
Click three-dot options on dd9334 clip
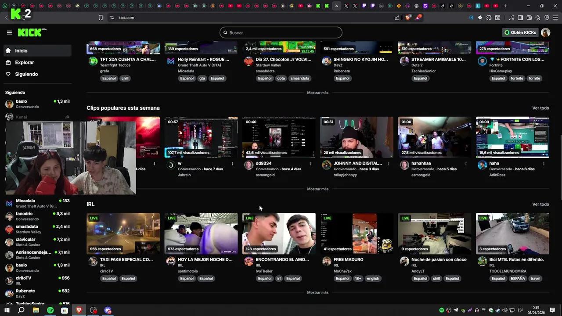click(310, 164)
